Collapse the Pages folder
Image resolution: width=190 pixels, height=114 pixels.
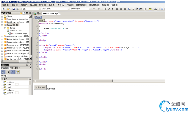[x=2, y=25]
